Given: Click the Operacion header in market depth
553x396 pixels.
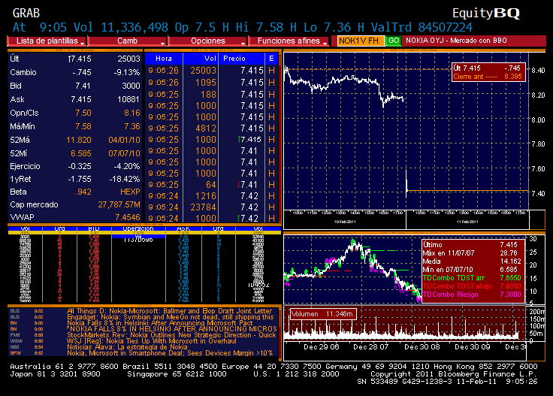Looking at the screenshot, I should (138, 229).
